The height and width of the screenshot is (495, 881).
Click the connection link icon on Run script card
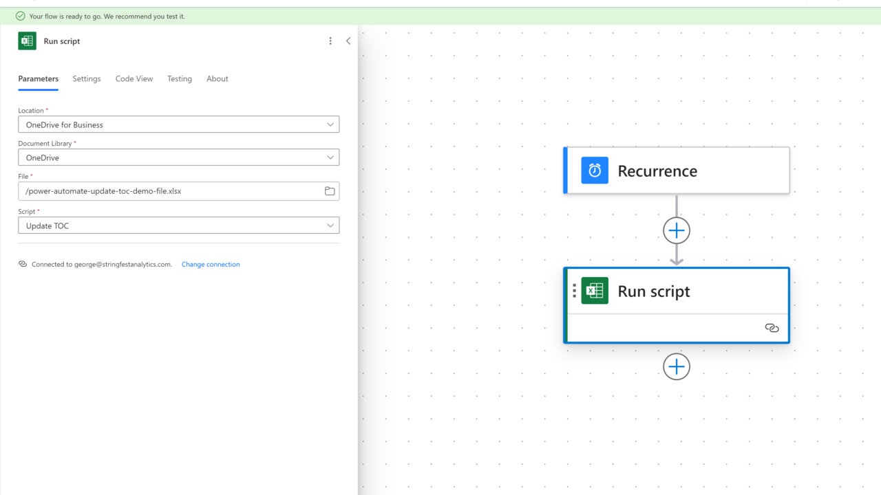(772, 328)
